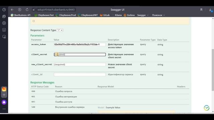
Task: Click the scrollbar down arrow
Action: tap(213, 112)
